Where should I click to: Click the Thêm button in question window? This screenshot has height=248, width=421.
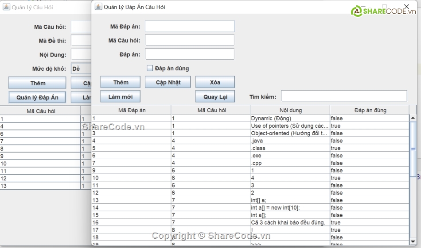[37, 83]
